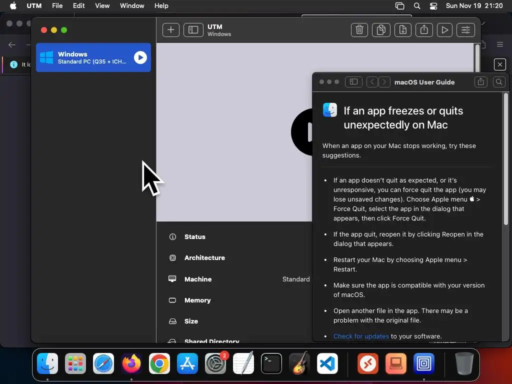Viewport: 512px width, 384px height.
Task: Open the 'Check for updates' link
Action: point(361,336)
